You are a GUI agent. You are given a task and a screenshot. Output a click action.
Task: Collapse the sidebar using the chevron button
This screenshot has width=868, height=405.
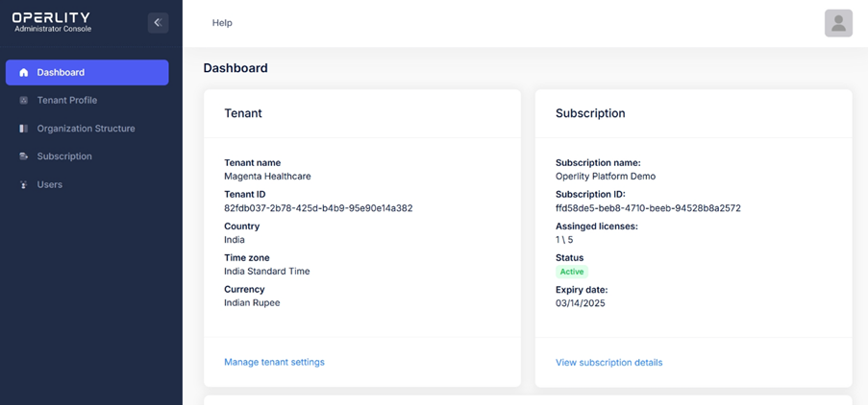pyautogui.click(x=158, y=23)
